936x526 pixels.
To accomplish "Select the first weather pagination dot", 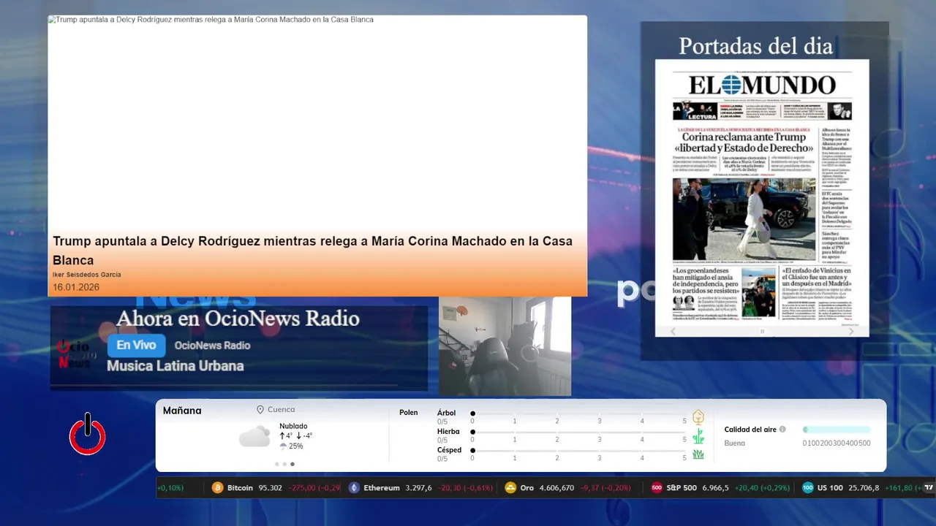I will [x=277, y=464].
